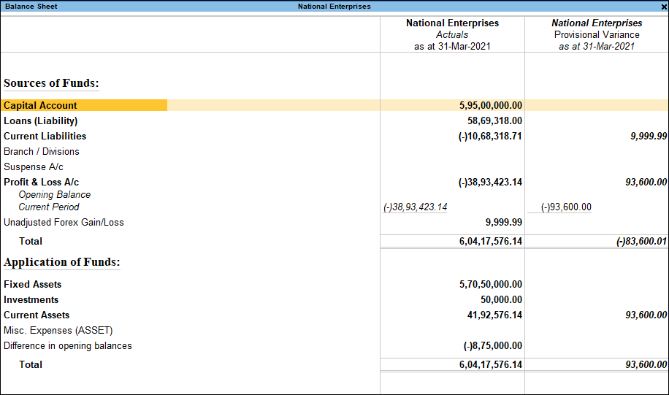
Task: Select Misc. Expenses (ASSET) row
Action: [x=58, y=330]
